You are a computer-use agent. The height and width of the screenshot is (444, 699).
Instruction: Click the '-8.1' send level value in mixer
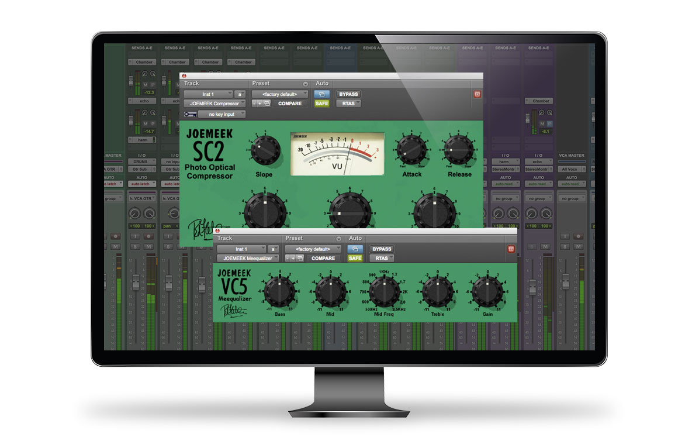[x=546, y=132]
